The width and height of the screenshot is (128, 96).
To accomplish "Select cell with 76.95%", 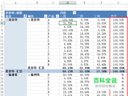I will [84, 44].
